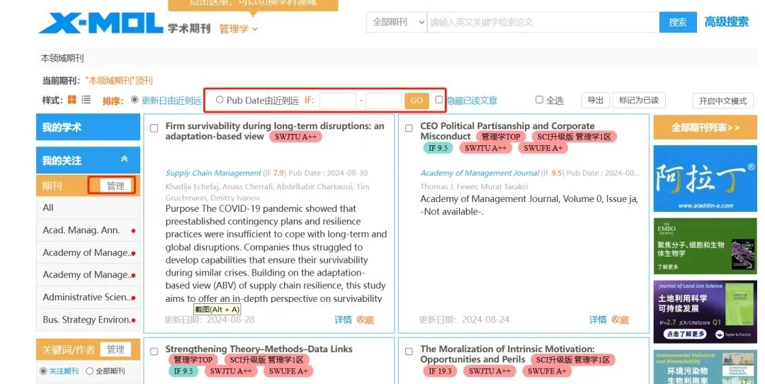Image resolution: width=765 pixels, height=384 pixels.
Task: Open the 土地利用科学 journal ad banner
Action: click(x=705, y=311)
